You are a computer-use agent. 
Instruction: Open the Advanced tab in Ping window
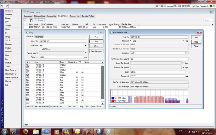coord(39,37)
